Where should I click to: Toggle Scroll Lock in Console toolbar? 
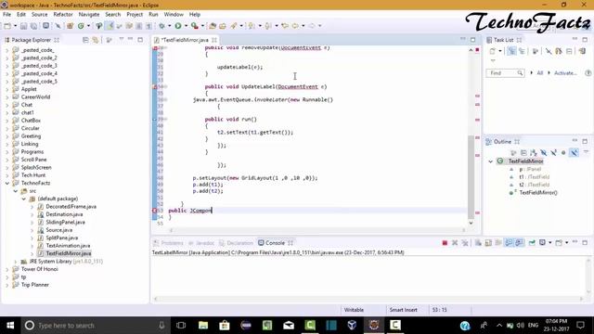(488, 243)
